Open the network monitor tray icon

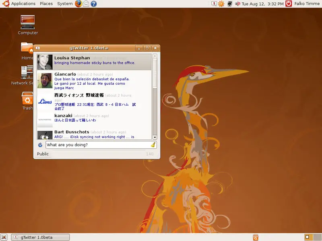pos(230,4)
